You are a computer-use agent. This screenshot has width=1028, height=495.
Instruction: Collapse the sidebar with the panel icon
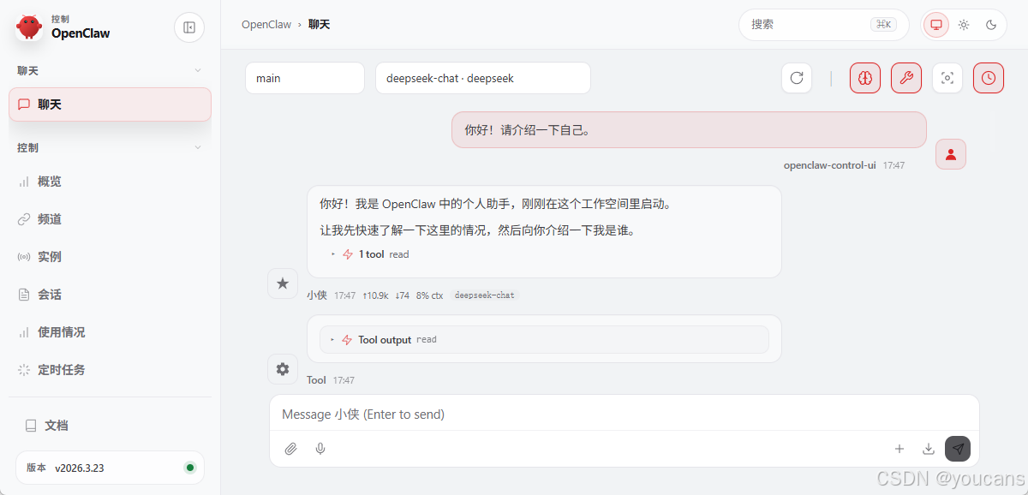[x=189, y=27]
